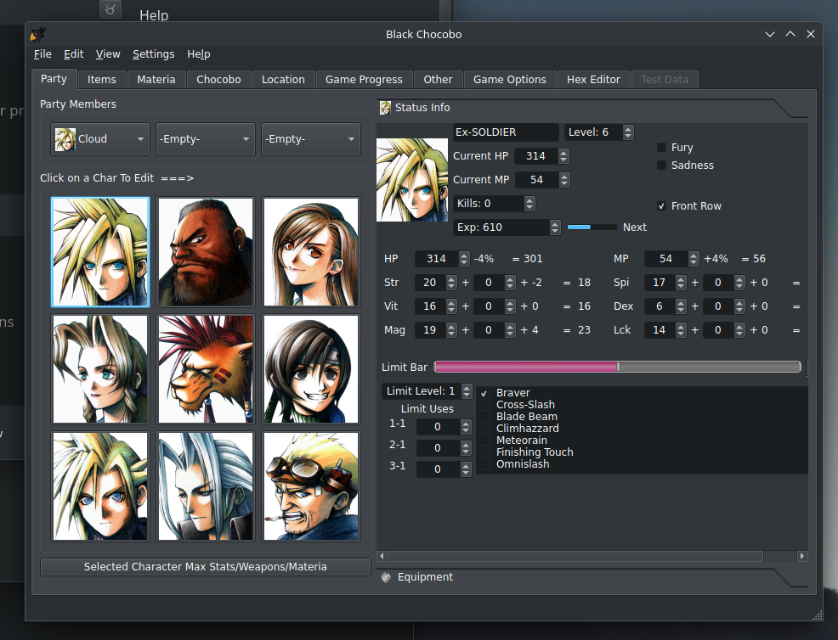Open the View menu

click(x=108, y=54)
